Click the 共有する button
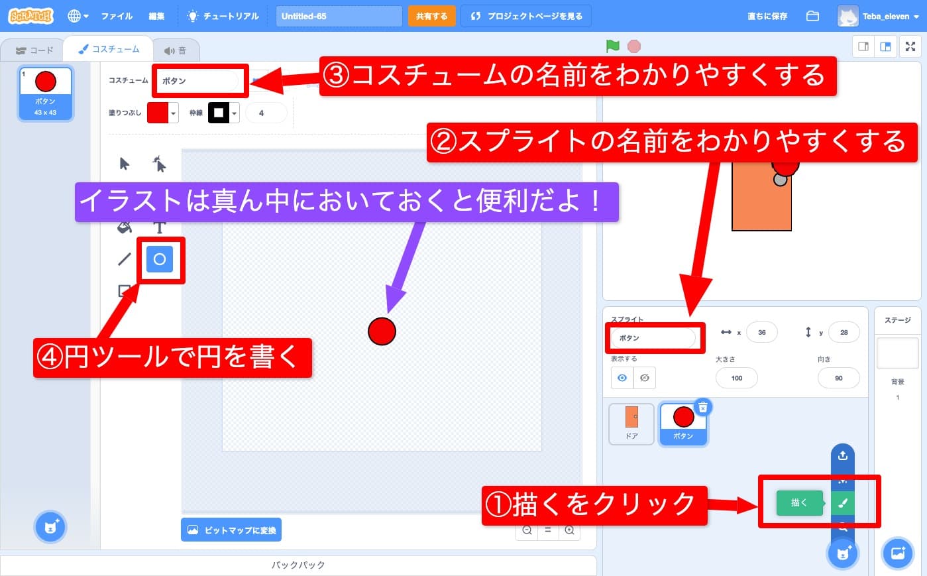Screen dimensions: 927x576 click(431, 16)
